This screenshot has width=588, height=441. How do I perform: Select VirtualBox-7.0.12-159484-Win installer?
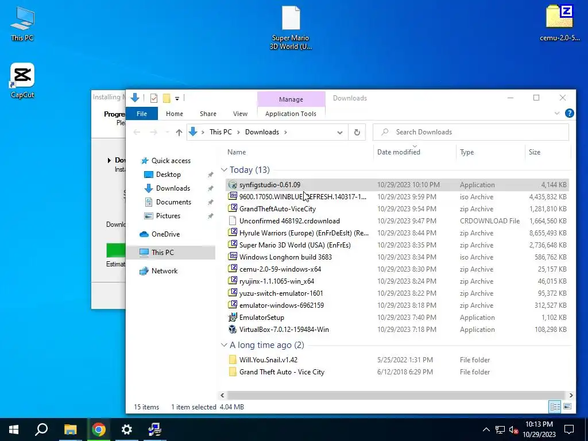(x=397, y=329)
